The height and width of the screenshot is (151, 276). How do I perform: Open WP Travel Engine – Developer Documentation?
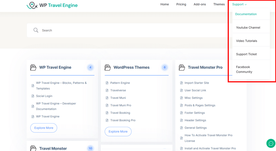[56, 106]
